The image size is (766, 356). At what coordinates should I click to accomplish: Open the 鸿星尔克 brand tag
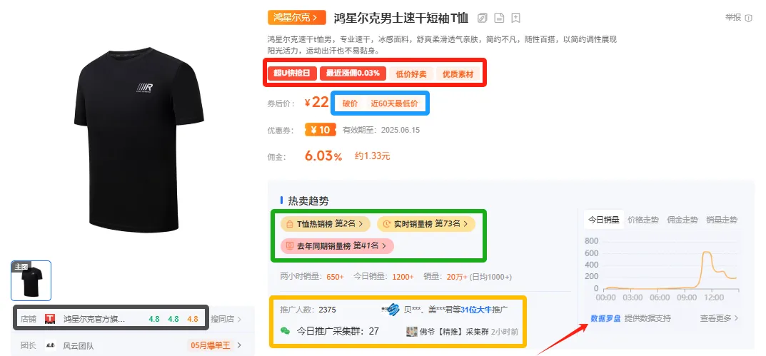[296, 18]
